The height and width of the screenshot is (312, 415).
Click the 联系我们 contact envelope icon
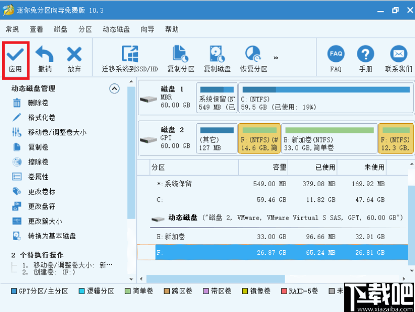399,54
